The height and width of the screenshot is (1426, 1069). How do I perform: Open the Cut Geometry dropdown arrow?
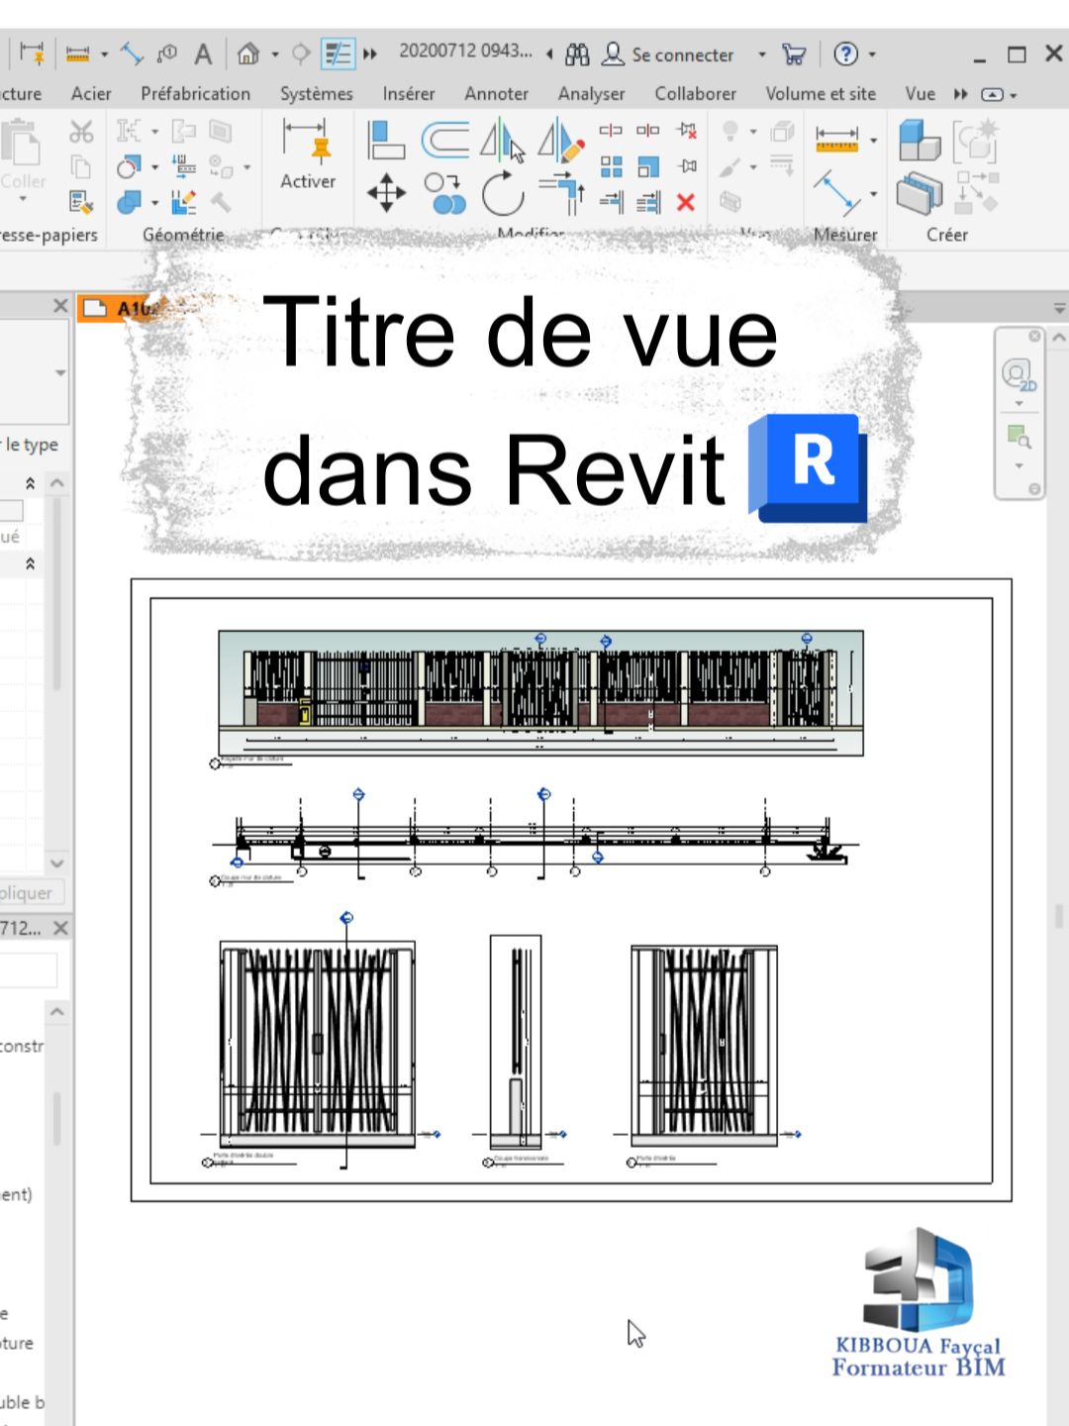pos(155,167)
